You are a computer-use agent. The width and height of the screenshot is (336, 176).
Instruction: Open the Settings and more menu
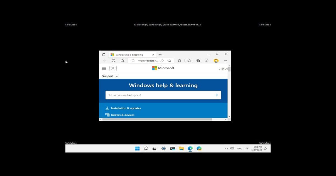tap(225, 61)
